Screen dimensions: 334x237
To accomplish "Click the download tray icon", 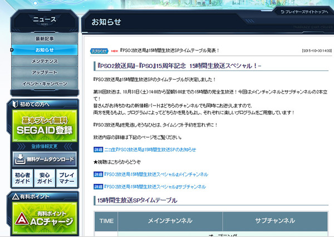I will pyautogui.click(x=20, y=159).
